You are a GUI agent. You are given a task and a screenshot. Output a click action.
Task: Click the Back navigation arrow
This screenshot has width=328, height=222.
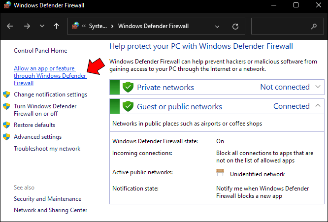tap(10, 26)
